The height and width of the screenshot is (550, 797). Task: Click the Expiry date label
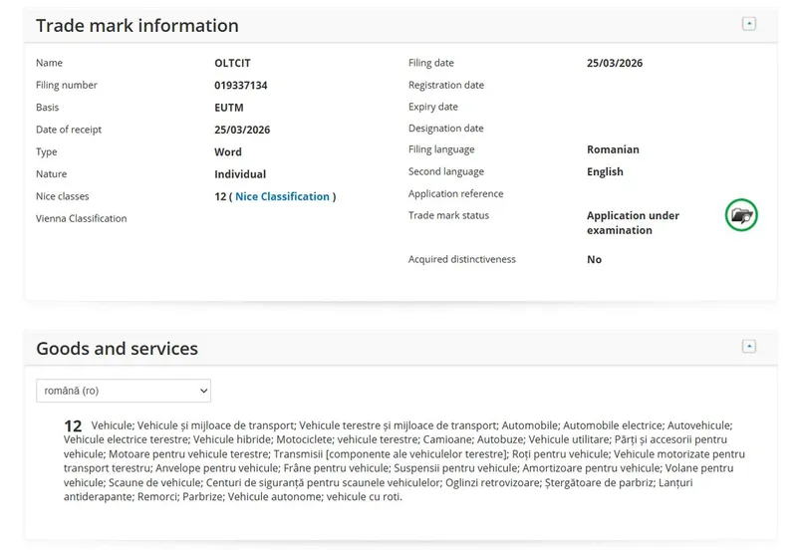tap(433, 107)
